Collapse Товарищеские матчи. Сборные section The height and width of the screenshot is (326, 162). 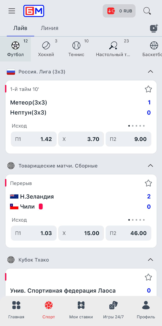[150, 166]
